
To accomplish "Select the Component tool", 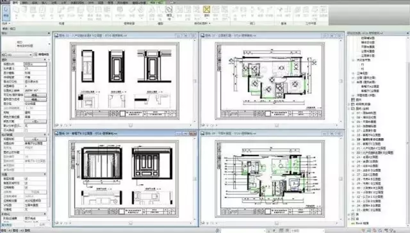I will [42, 12].
